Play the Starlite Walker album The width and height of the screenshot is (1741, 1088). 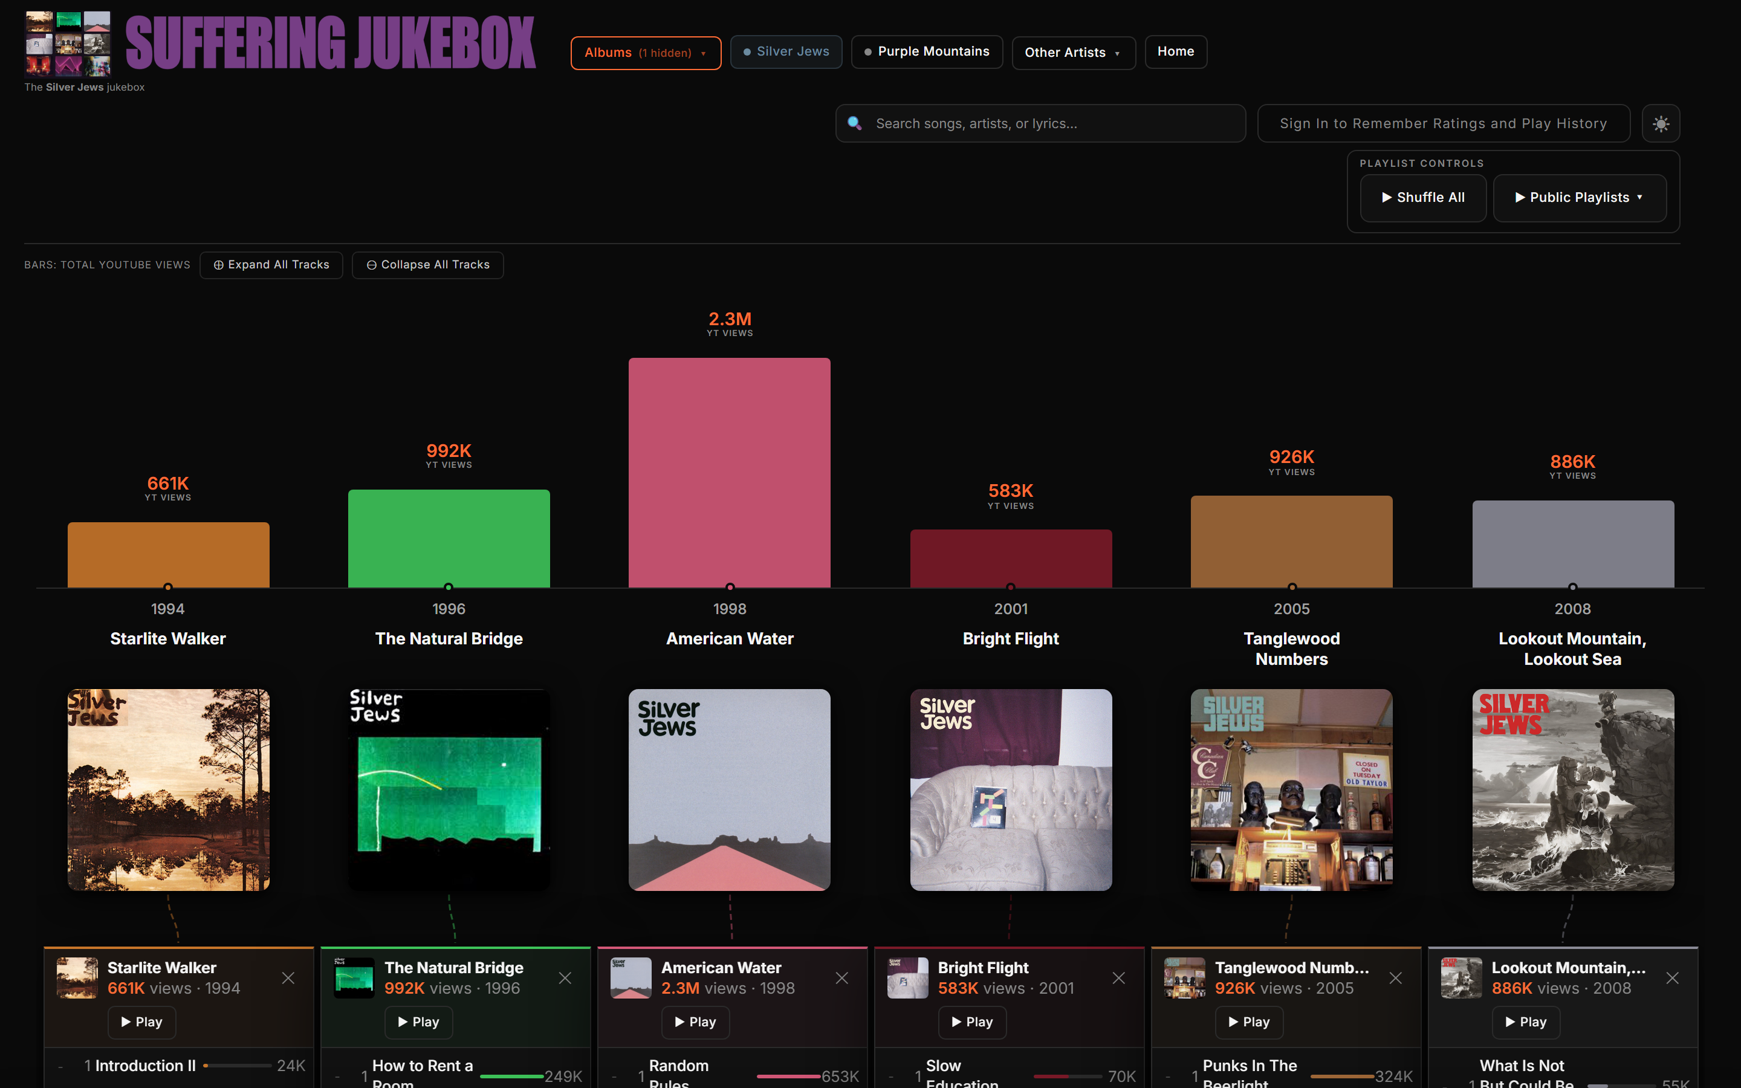point(141,1022)
